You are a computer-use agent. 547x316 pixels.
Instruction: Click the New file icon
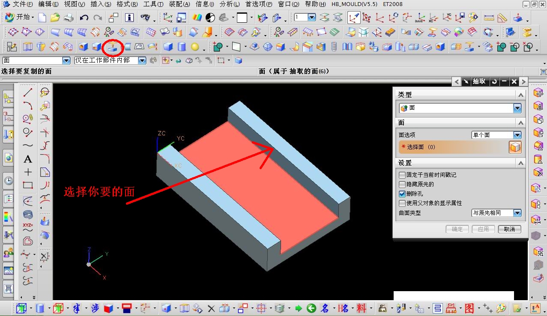tap(42, 18)
